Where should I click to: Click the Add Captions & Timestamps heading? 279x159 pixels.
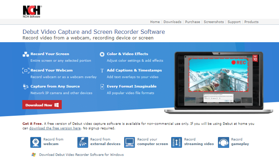tap(134, 70)
